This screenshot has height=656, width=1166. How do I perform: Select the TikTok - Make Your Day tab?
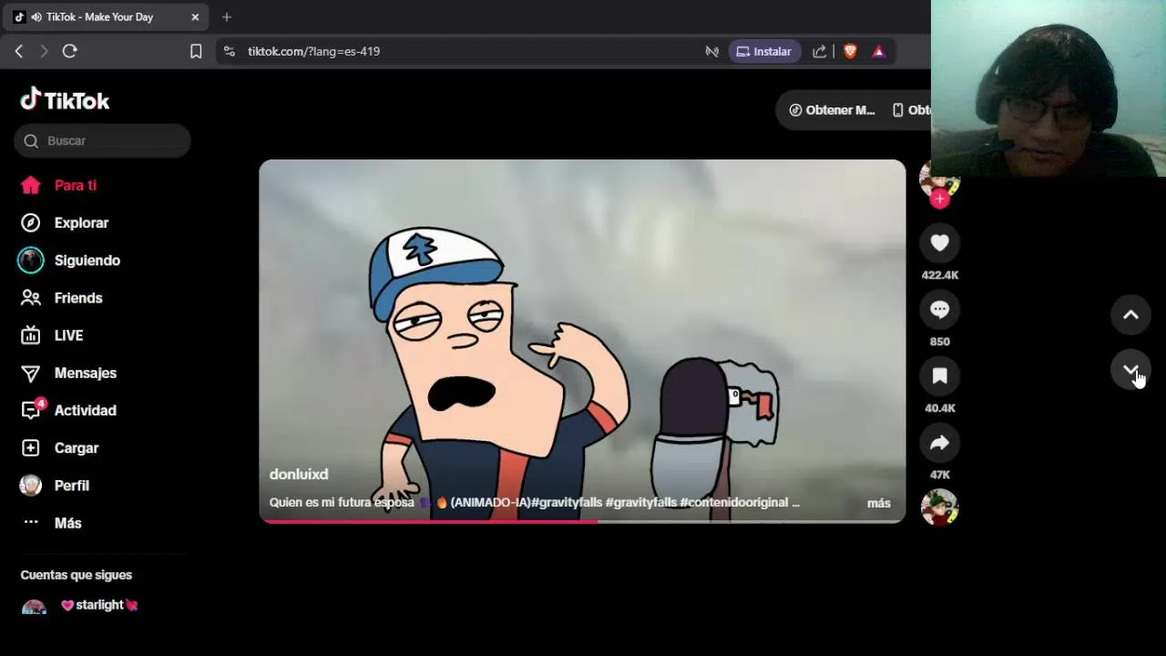(104, 16)
